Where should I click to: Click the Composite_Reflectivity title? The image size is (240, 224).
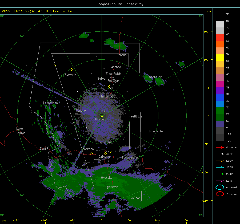point(120,4)
